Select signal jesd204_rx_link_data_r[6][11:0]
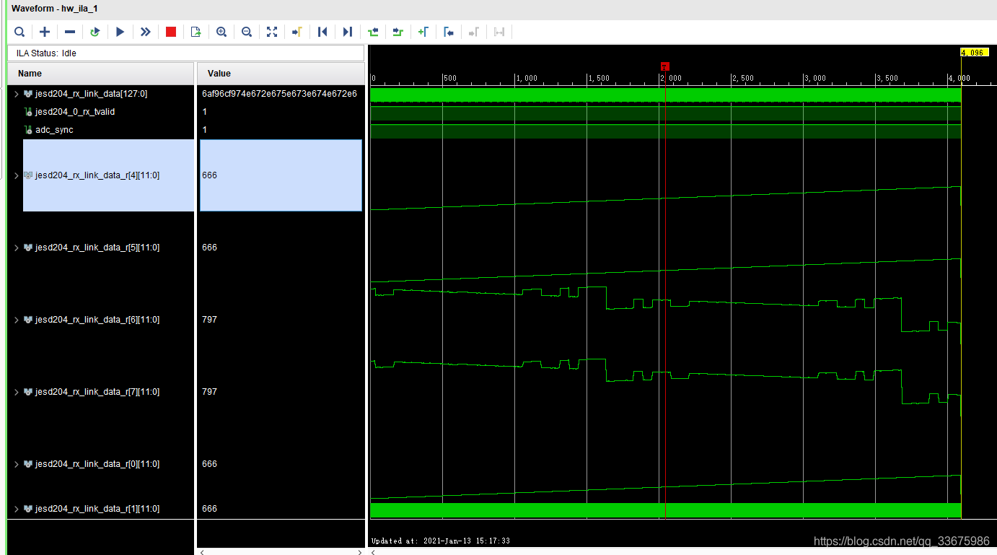 click(x=97, y=320)
